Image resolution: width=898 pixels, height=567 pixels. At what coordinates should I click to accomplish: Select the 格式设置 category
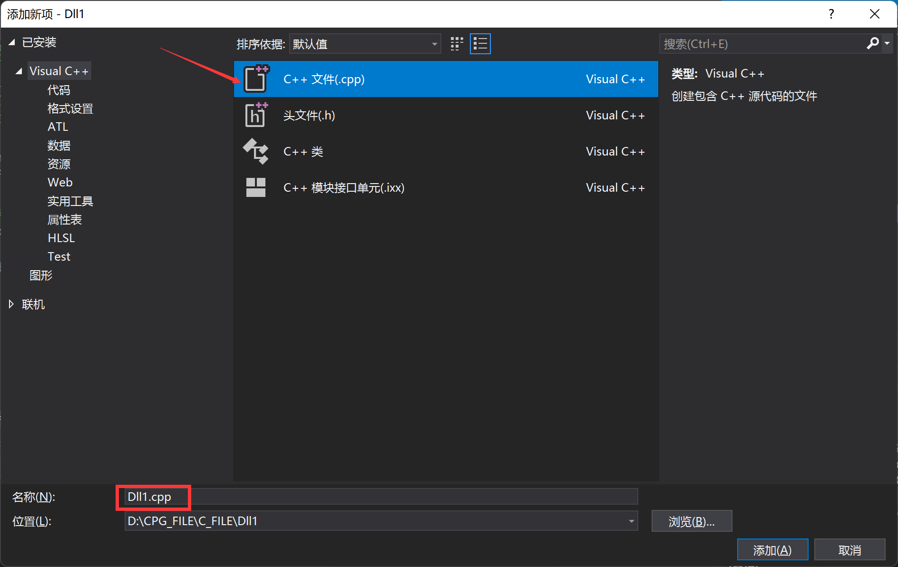70,108
